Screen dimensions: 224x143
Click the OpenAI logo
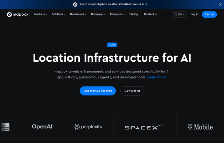point(42,127)
